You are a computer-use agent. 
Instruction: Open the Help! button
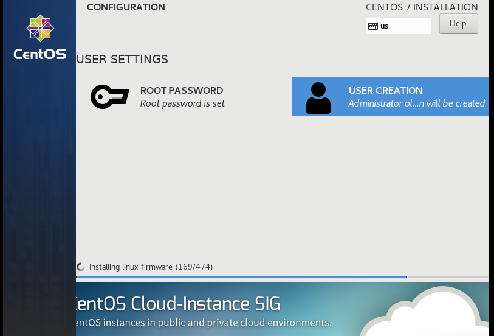click(x=458, y=24)
